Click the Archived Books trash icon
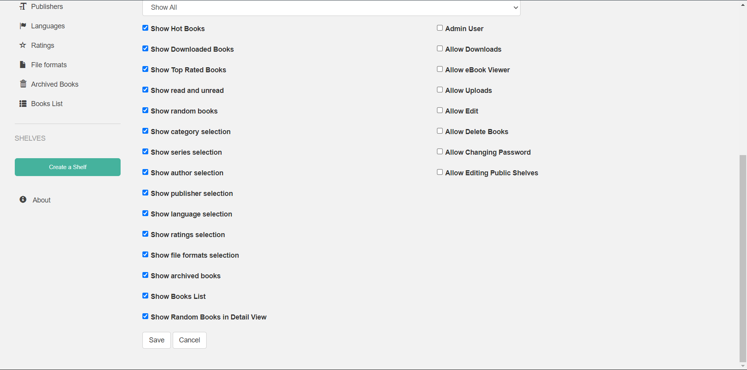The height and width of the screenshot is (370, 747). tap(23, 84)
